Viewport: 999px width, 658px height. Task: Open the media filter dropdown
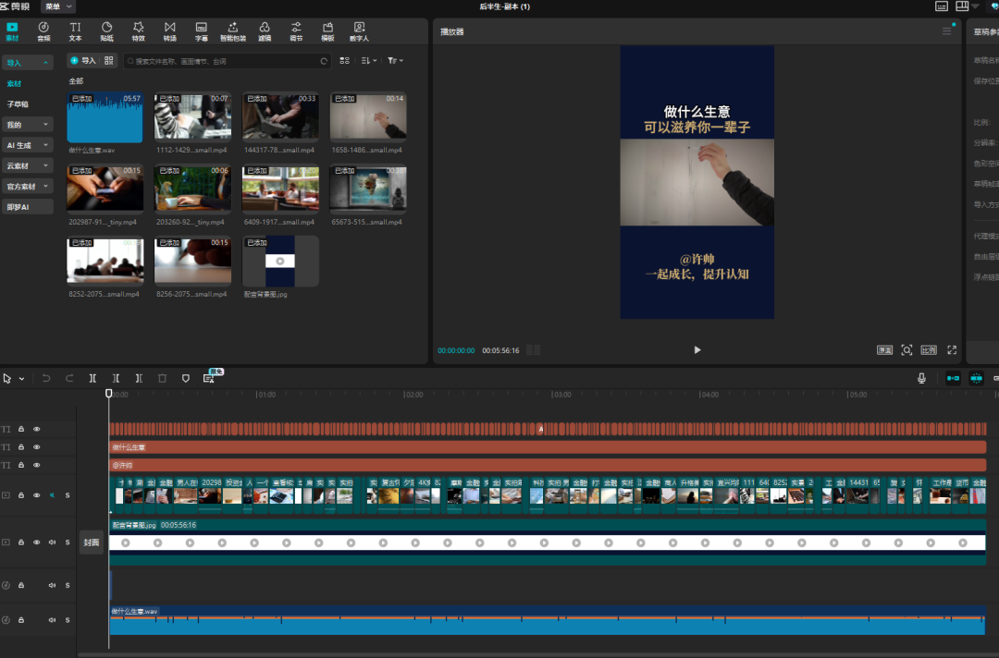(x=395, y=60)
